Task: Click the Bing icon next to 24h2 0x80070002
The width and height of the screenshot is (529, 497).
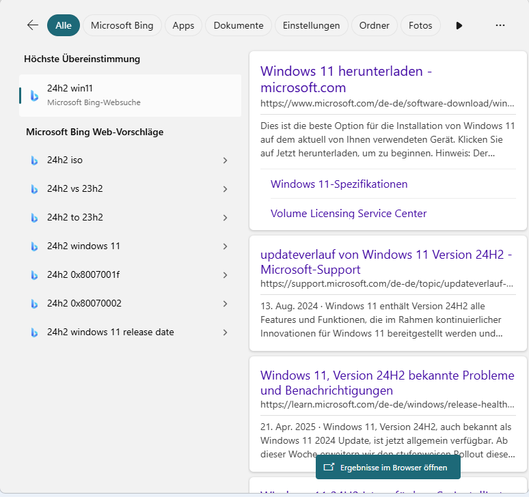Action: coord(34,304)
